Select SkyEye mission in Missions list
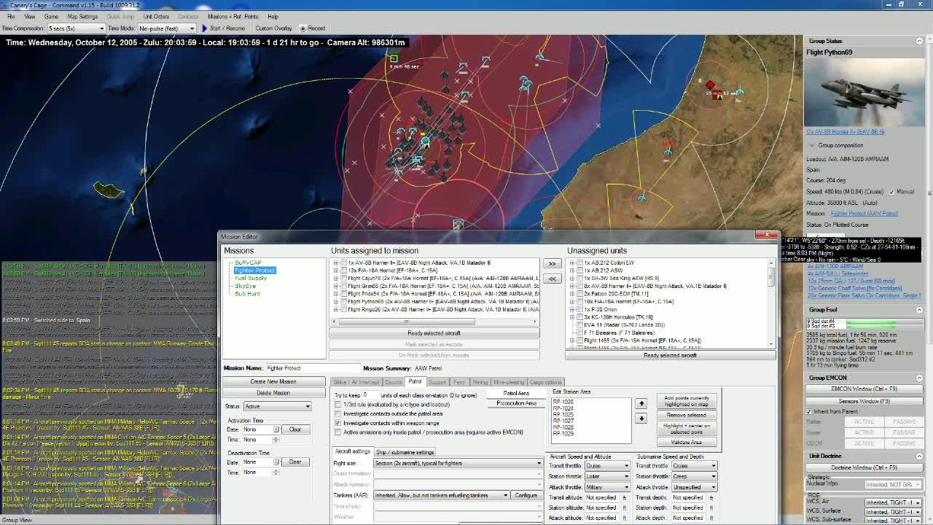The height and width of the screenshot is (525, 933). click(x=245, y=286)
